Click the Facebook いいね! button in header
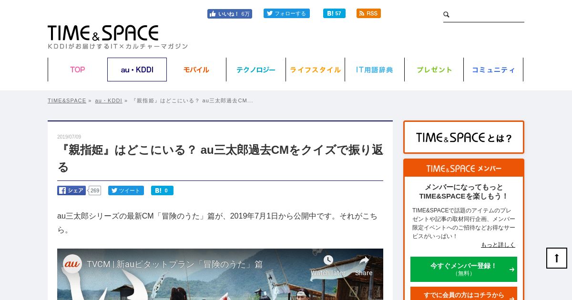Viewport: 572px width, 300px height. (229, 14)
